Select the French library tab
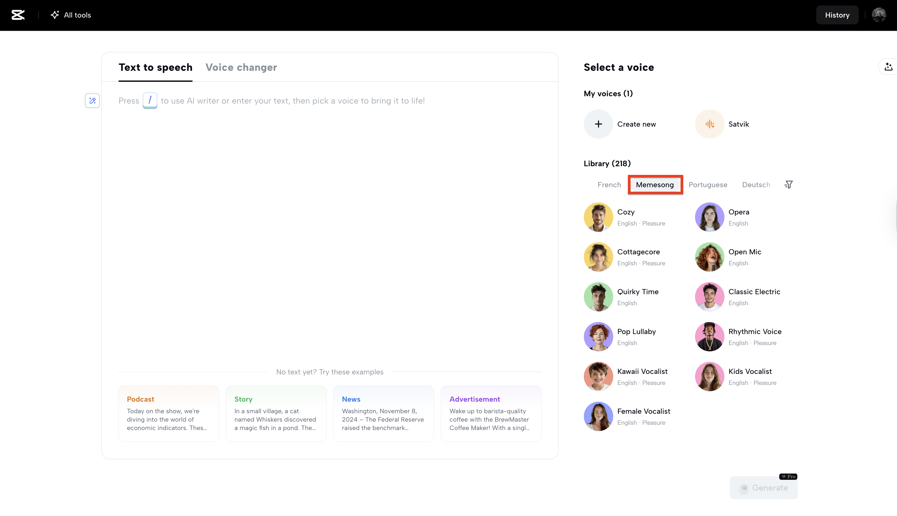 coord(609,185)
